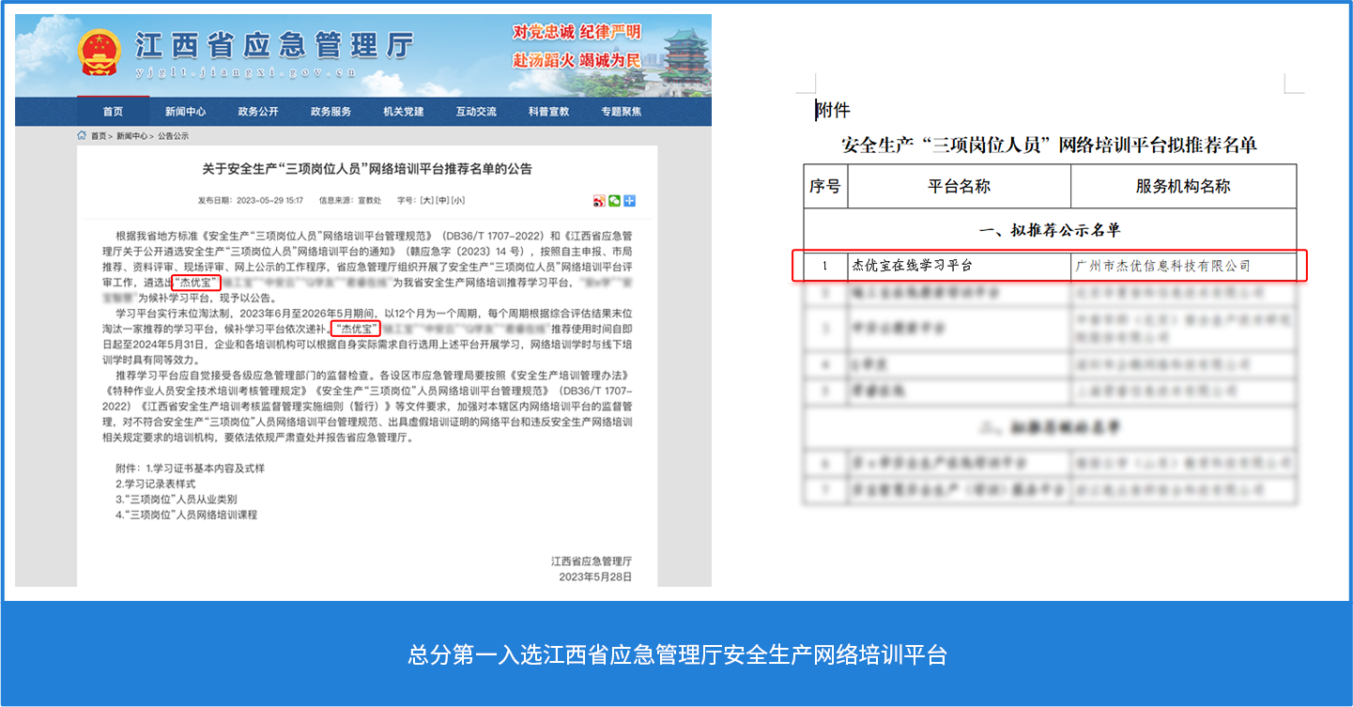Share article via Weibo icon

(x=599, y=201)
